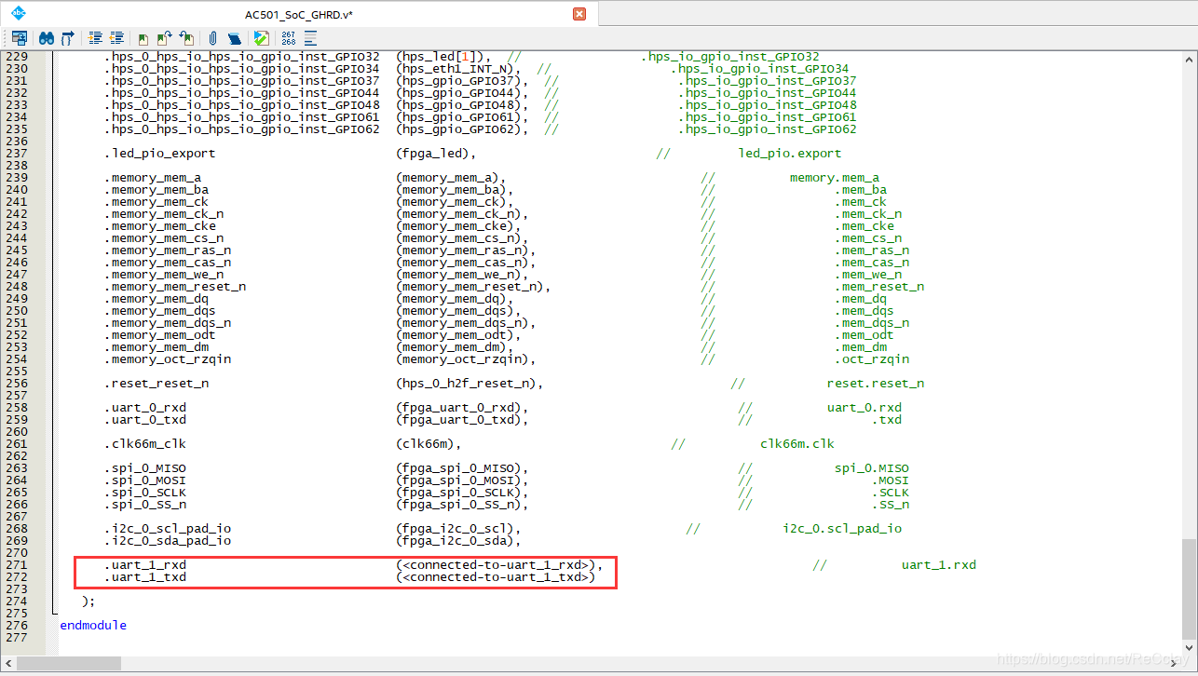1198x676 pixels.
Task: Click the .uart_1_txd port name
Action: 145,576
